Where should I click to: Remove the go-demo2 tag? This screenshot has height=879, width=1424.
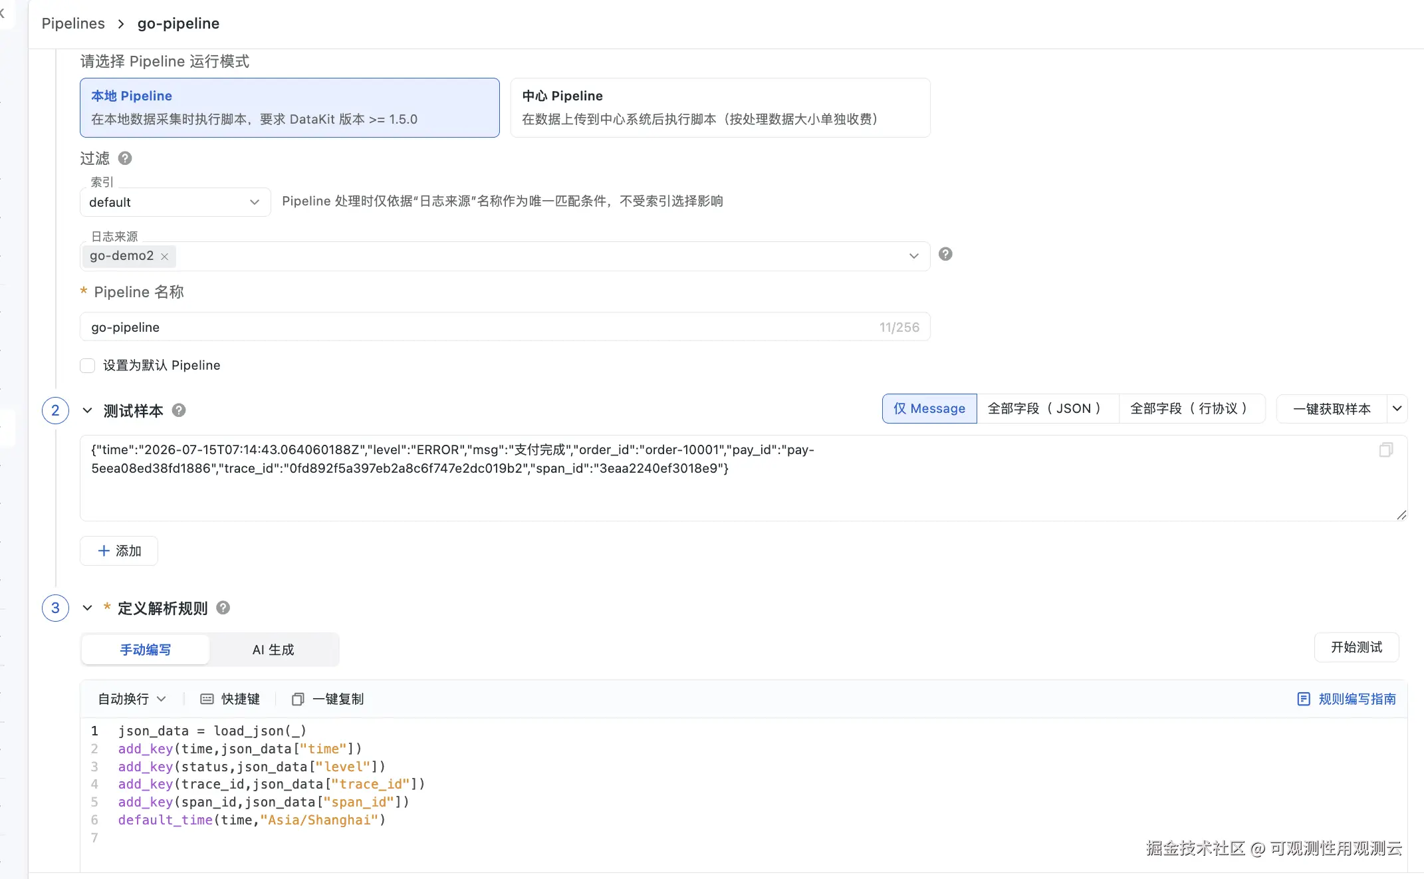point(164,256)
